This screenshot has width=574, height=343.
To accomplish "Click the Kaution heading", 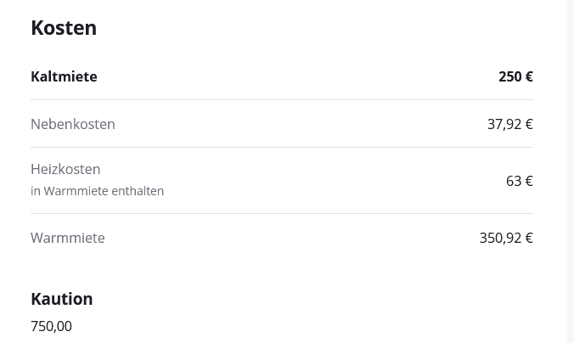I will tap(62, 299).
